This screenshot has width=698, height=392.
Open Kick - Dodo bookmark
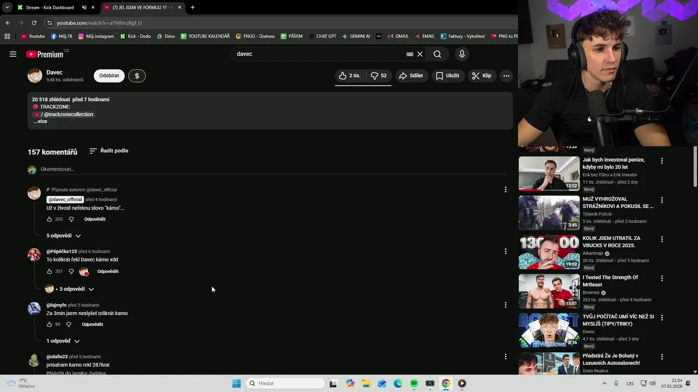135,36
